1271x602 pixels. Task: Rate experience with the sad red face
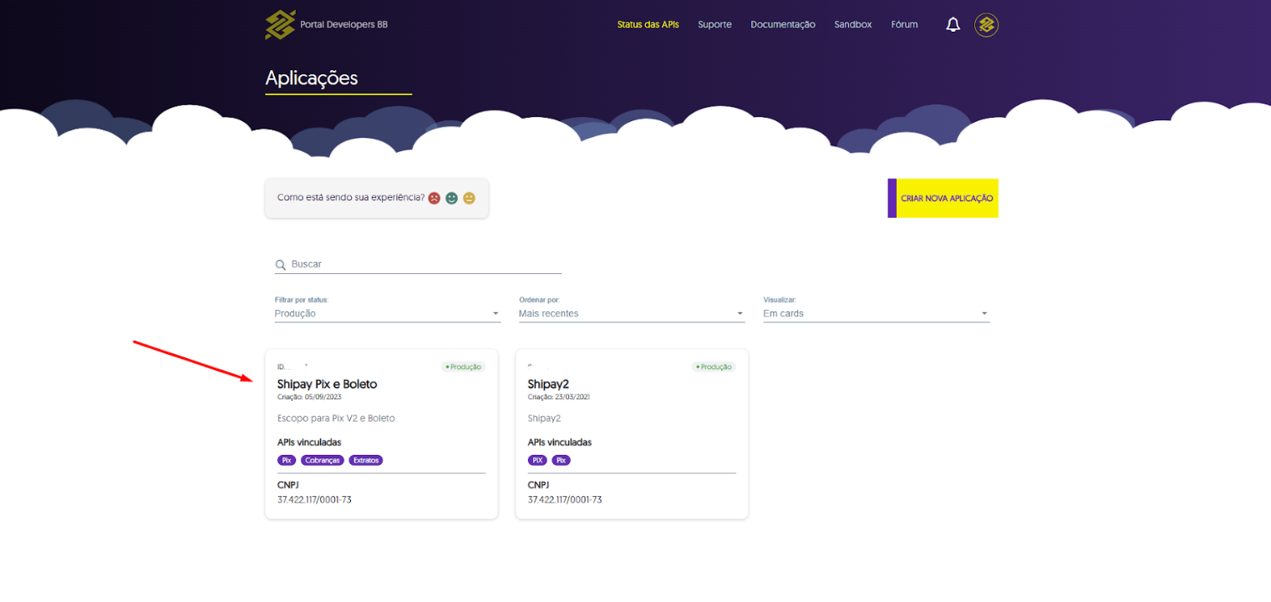(x=435, y=198)
